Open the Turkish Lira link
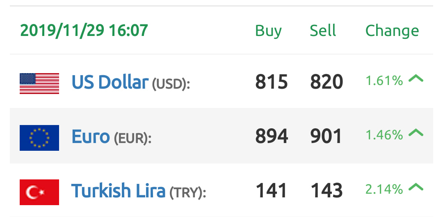 [x=118, y=190]
